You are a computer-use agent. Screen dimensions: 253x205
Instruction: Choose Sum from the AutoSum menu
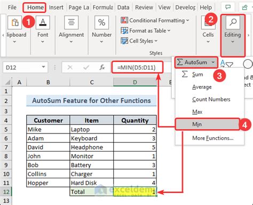(x=197, y=74)
